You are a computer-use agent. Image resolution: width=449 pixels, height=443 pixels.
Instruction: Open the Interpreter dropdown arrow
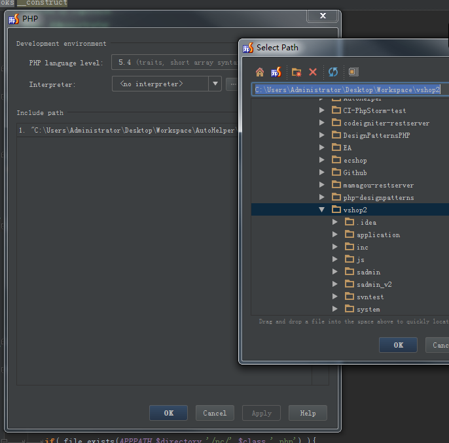click(215, 84)
